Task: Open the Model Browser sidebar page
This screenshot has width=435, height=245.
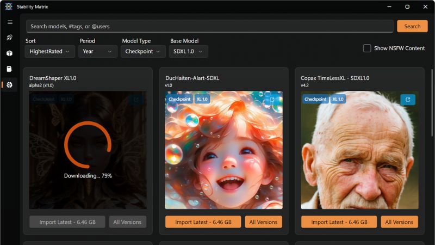Action: pos(9,85)
